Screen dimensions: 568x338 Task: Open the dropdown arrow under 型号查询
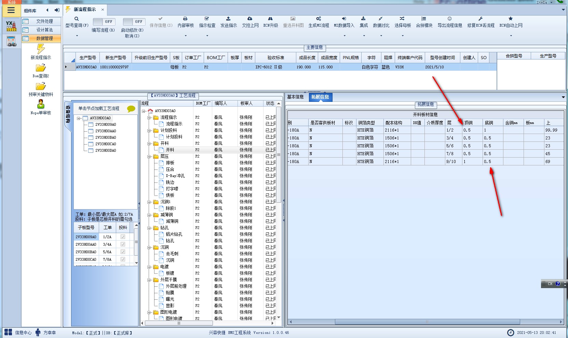(77, 36)
